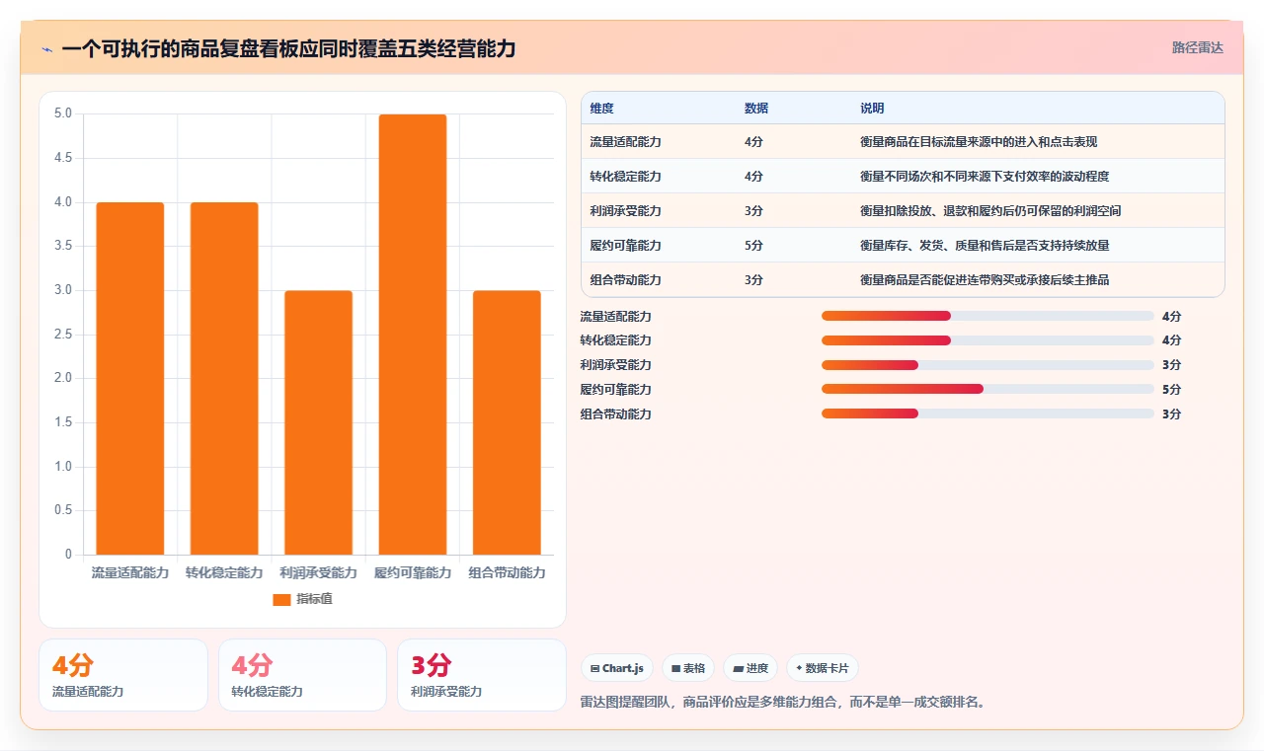This screenshot has width=1264, height=751.
Task: Click the 履约可靠能力 bar in chart
Action: (x=413, y=335)
